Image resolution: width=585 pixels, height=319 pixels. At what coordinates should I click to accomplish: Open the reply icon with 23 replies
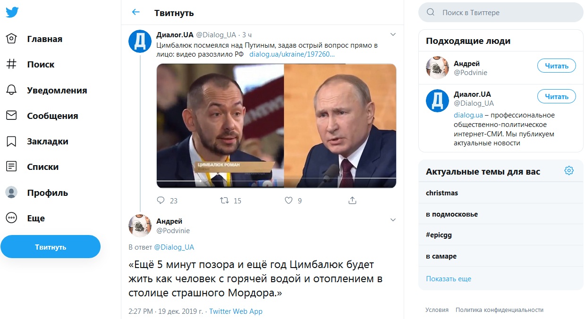[x=161, y=201]
